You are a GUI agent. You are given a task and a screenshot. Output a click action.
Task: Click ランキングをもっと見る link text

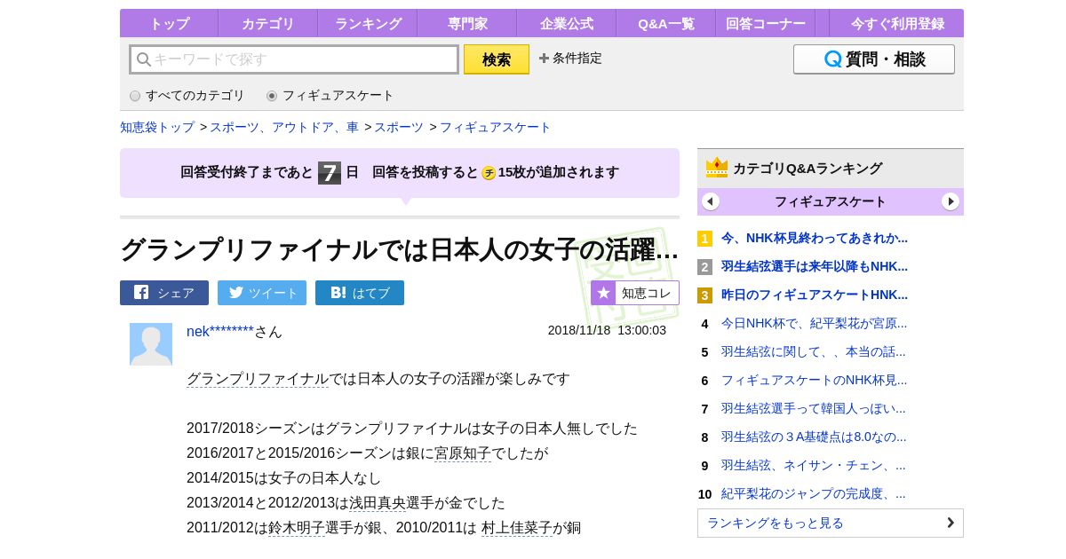tap(776, 523)
